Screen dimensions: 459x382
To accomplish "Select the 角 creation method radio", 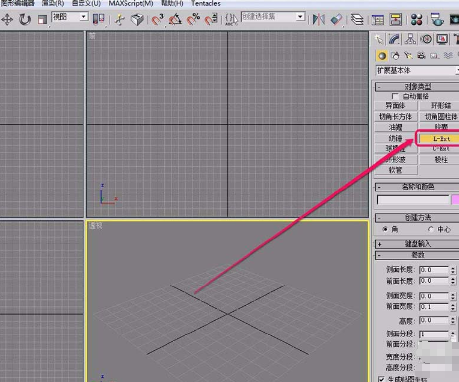I will pyautogui.click(x=385, y=229).
